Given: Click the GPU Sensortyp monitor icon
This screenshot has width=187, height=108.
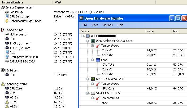Looking at the screenshot, I should click(x=7, y=16).
